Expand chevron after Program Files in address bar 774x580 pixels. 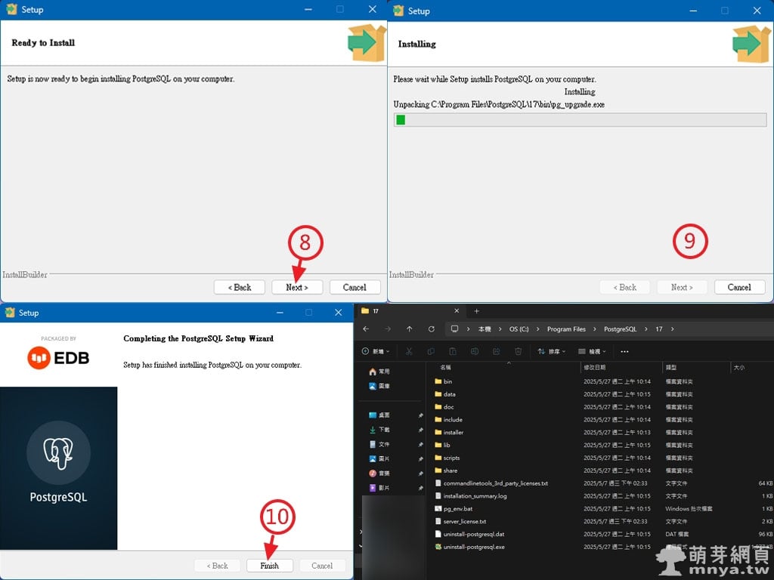pos(593,329)
